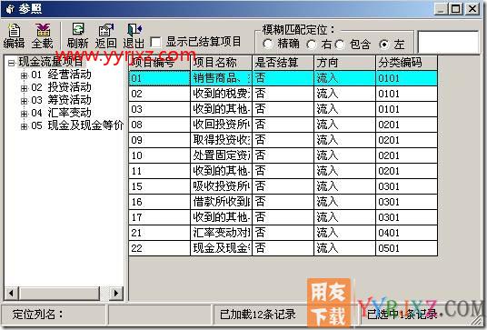Image resolution: width=487 pixels, height=330 pixels.
Task: Click 分类编码 0401 cell
Action: click(406, 233)
